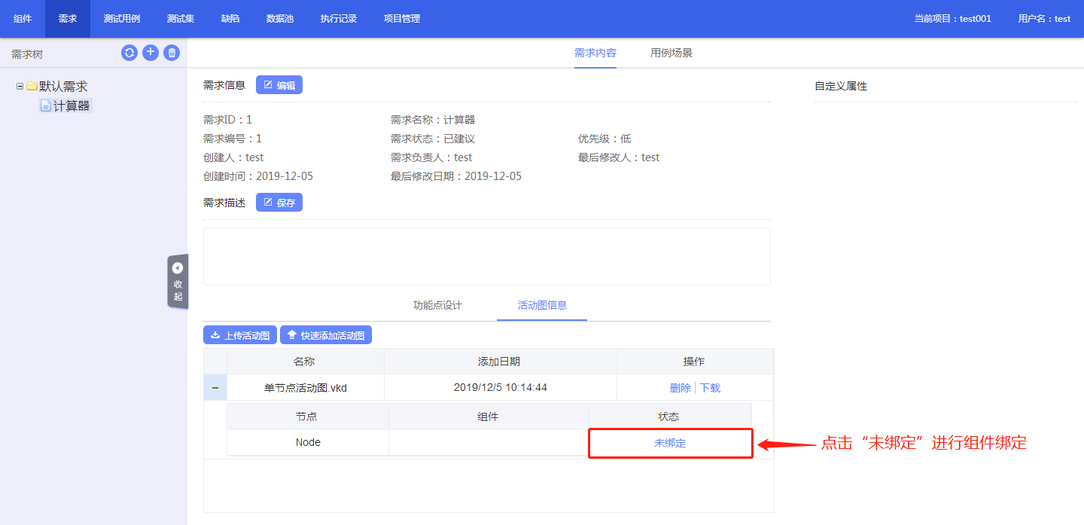Click the 上传活动图 upload button
The width and height of the screenshot is (1084, 525).
pyautogui.click(x=240, y=335)
